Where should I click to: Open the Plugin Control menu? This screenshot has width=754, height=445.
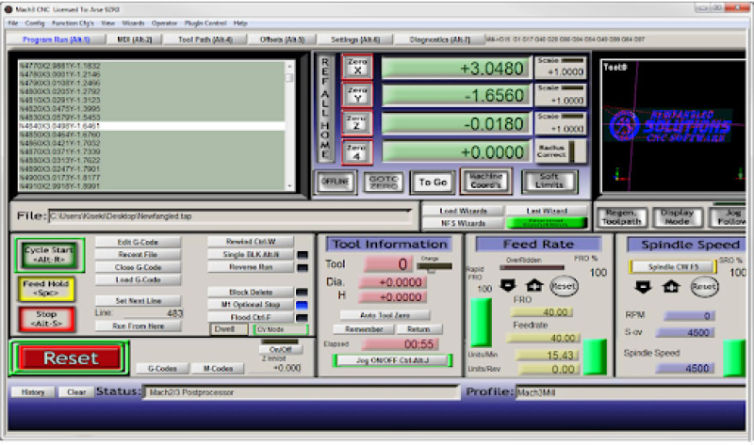(x=204, y=22)
